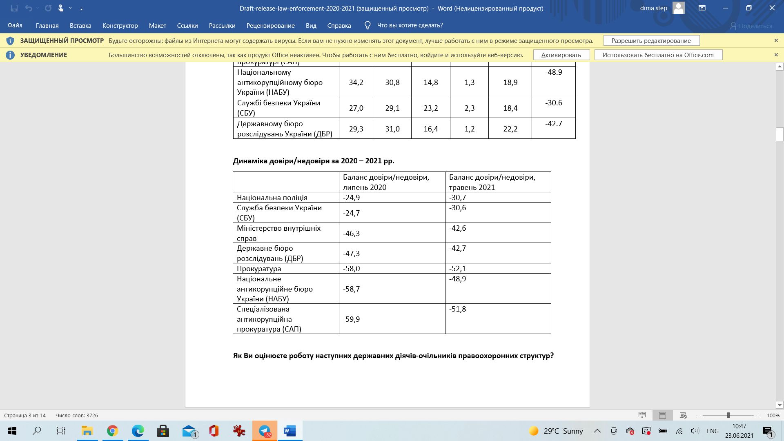
Task: Close the Уведомление notification bar
Action: click(x=776, y=55)
